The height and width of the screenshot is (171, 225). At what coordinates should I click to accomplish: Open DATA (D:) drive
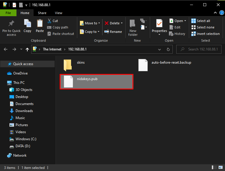click(x=20, y=146)
